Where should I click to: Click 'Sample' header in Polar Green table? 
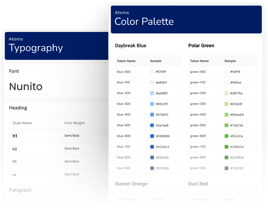[230, 61]
